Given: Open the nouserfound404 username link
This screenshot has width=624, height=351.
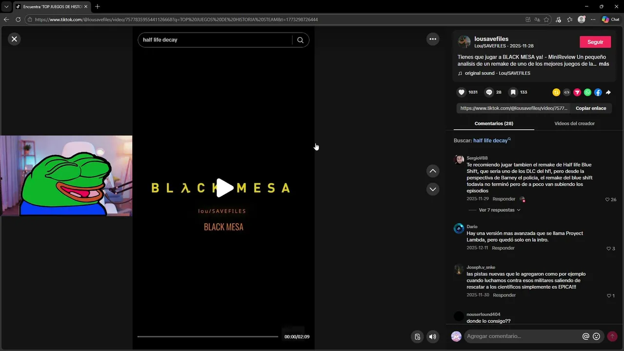Looking at the screenshot, I should click(484, 314).
